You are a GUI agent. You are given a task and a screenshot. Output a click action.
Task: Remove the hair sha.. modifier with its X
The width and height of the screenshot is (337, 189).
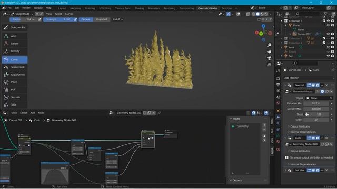pyautogui.click(x=326, y=170)
